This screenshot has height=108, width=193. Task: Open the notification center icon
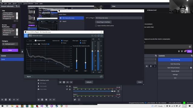pyautogui.click(x=190, y=106)
